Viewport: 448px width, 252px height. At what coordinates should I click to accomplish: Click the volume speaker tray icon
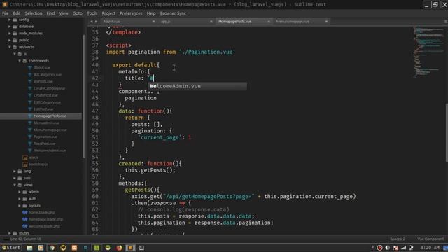coord(387,248)
